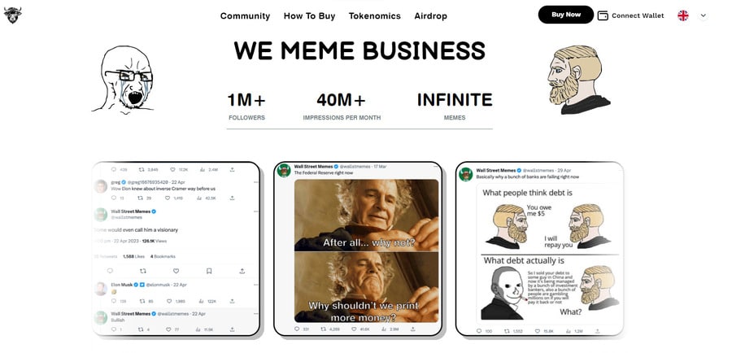This screenshot has height=353, width=732.
Task: Click Wall Street Memes avatar in Fed tweet
Action: pos(284,171)
